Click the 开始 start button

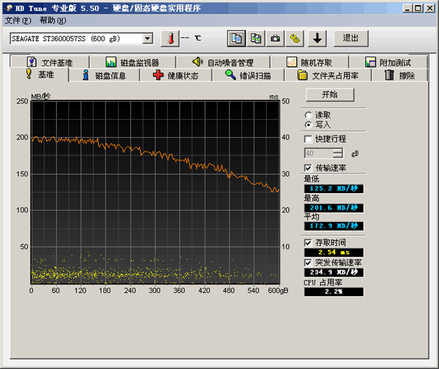(330, 95)
